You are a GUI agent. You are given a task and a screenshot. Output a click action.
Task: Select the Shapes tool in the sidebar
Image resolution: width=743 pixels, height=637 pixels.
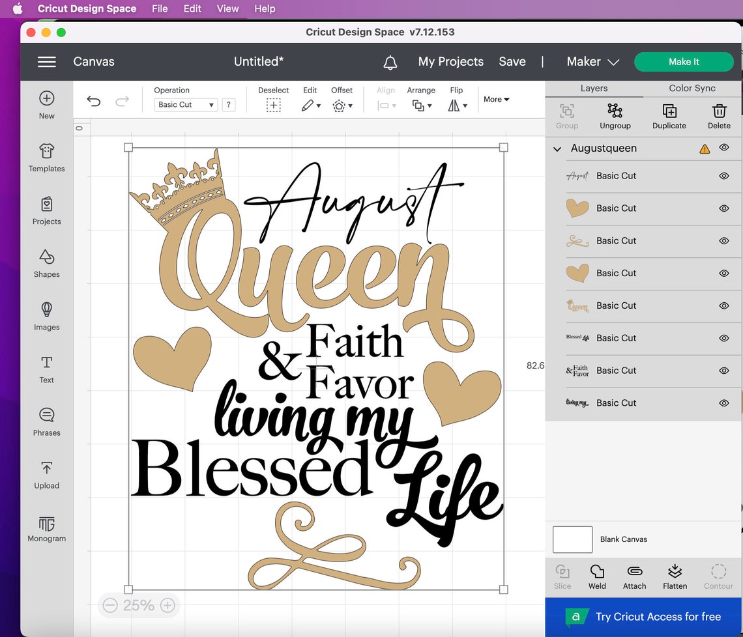pyautogui.click(x=46, y=263)
